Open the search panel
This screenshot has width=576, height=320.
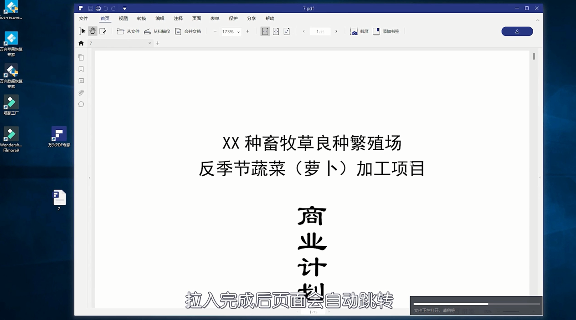[x=81, y=104]
